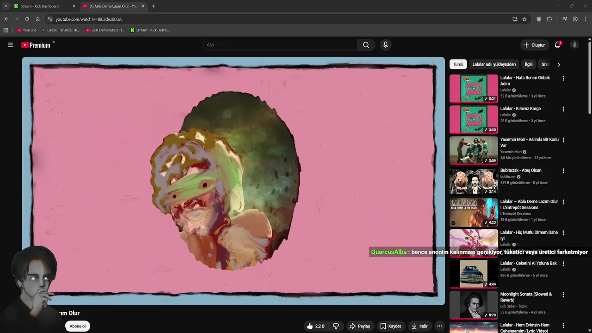The height and width of the screenshot is (333, 592).
Task: Open Bubituzak Ateş Olsan thumbnail
Action: (474, 181)
